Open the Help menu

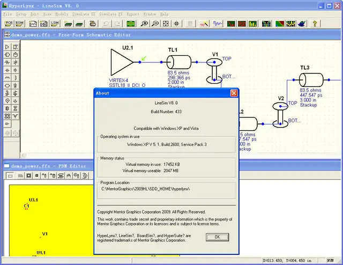[164, 14]
